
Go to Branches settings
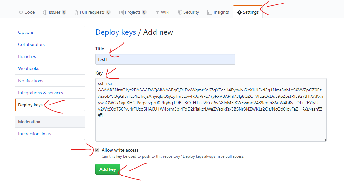tap(50, 56)
